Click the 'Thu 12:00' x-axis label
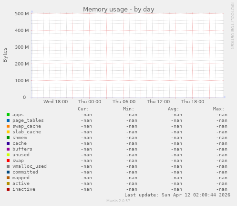Viewport: 237px width, 206px height. (x=158, y=102)
